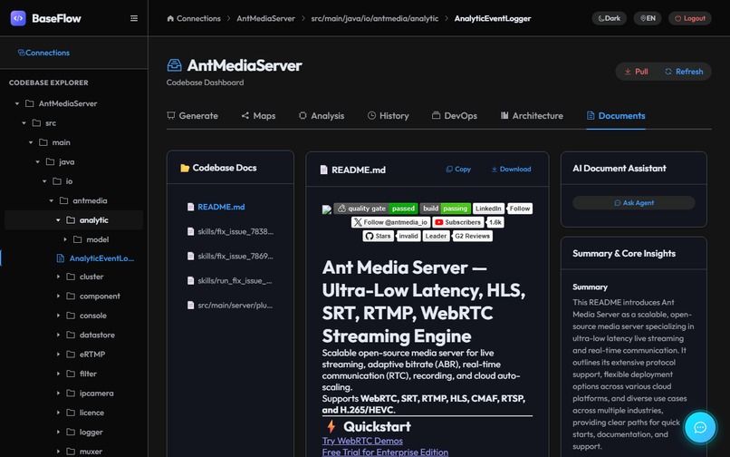Click the analytic folder icon
The width and height of the screenshot is (730, 457).
(x=71, y=220)
